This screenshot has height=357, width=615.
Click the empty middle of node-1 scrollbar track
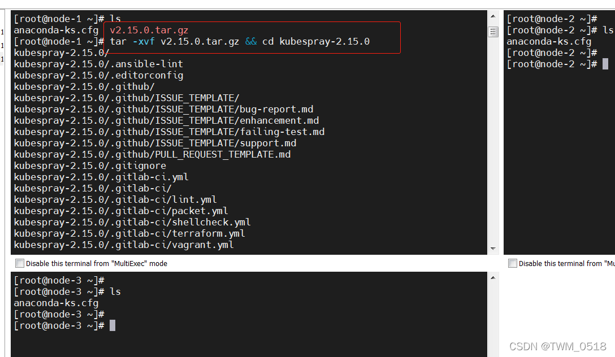pos(493,141)
